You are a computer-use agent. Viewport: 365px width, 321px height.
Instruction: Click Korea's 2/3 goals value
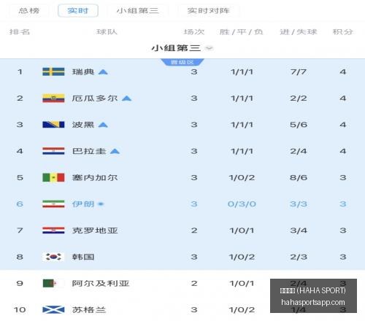299,257
